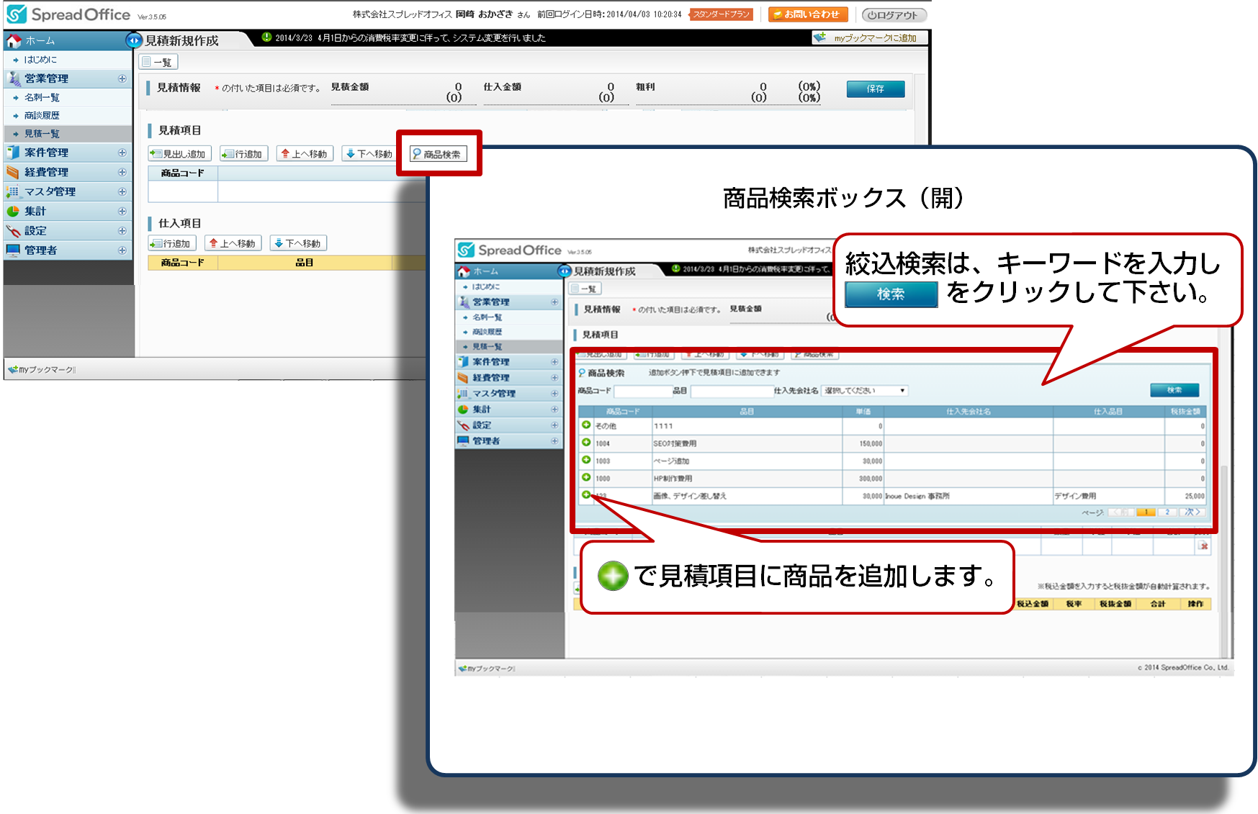1258x814 pixels.
Task: Click the ログアウト button
Action: (894, 14)
